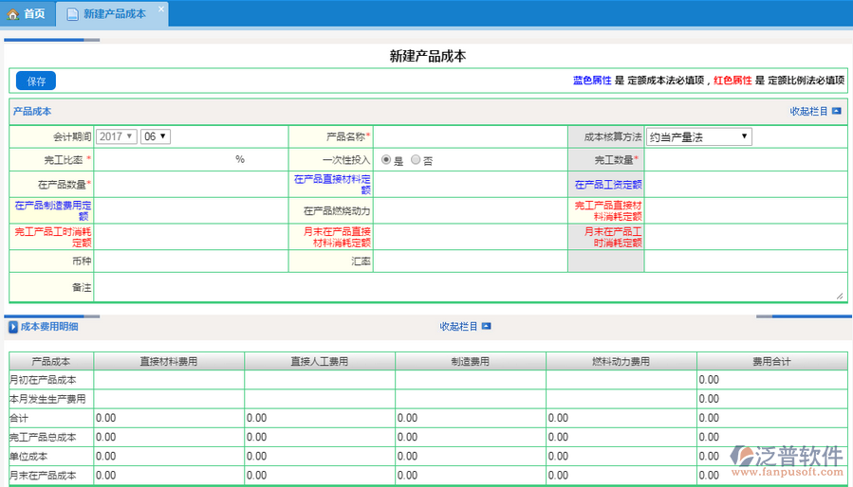Viewport: 853px width, 487px height.
Task: Click the home icon in 首页 tab
Action: click(13, 14)
